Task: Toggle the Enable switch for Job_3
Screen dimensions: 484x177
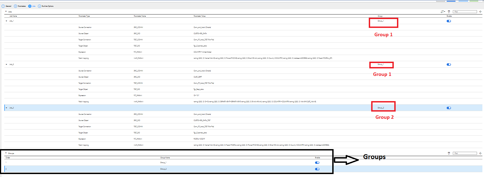Action: (x=449, y=108)
